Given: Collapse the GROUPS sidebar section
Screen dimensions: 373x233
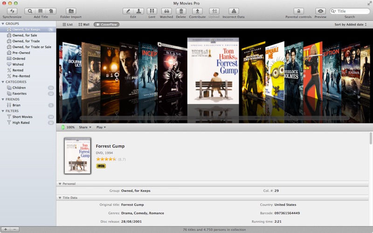Looking at the screenshot, I should [3, 23].
